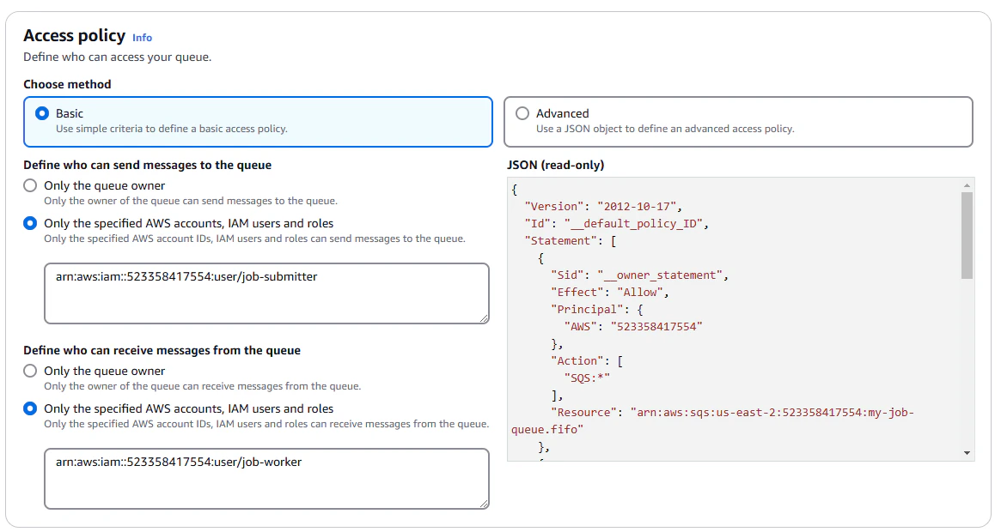
Task: Click the Access policy heading
Action: click(74, 36)
